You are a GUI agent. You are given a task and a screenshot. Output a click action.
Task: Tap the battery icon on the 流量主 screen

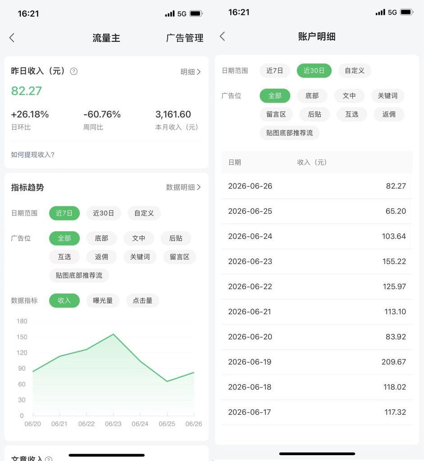(196, 14)
